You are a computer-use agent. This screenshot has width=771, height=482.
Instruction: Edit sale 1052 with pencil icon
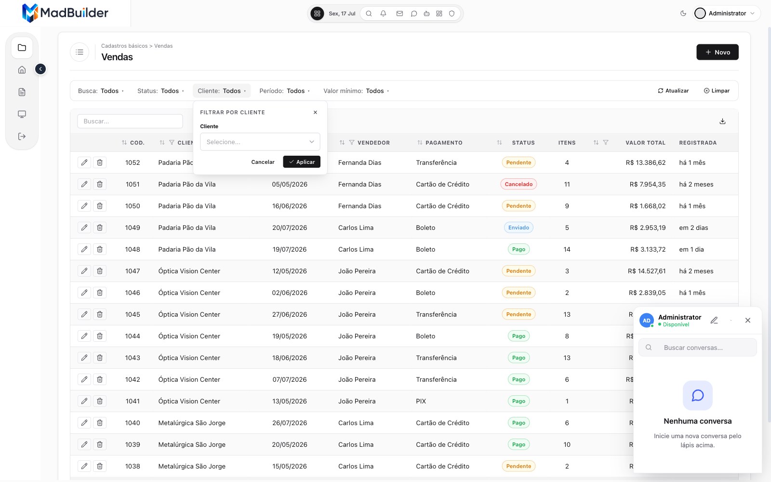84,162
